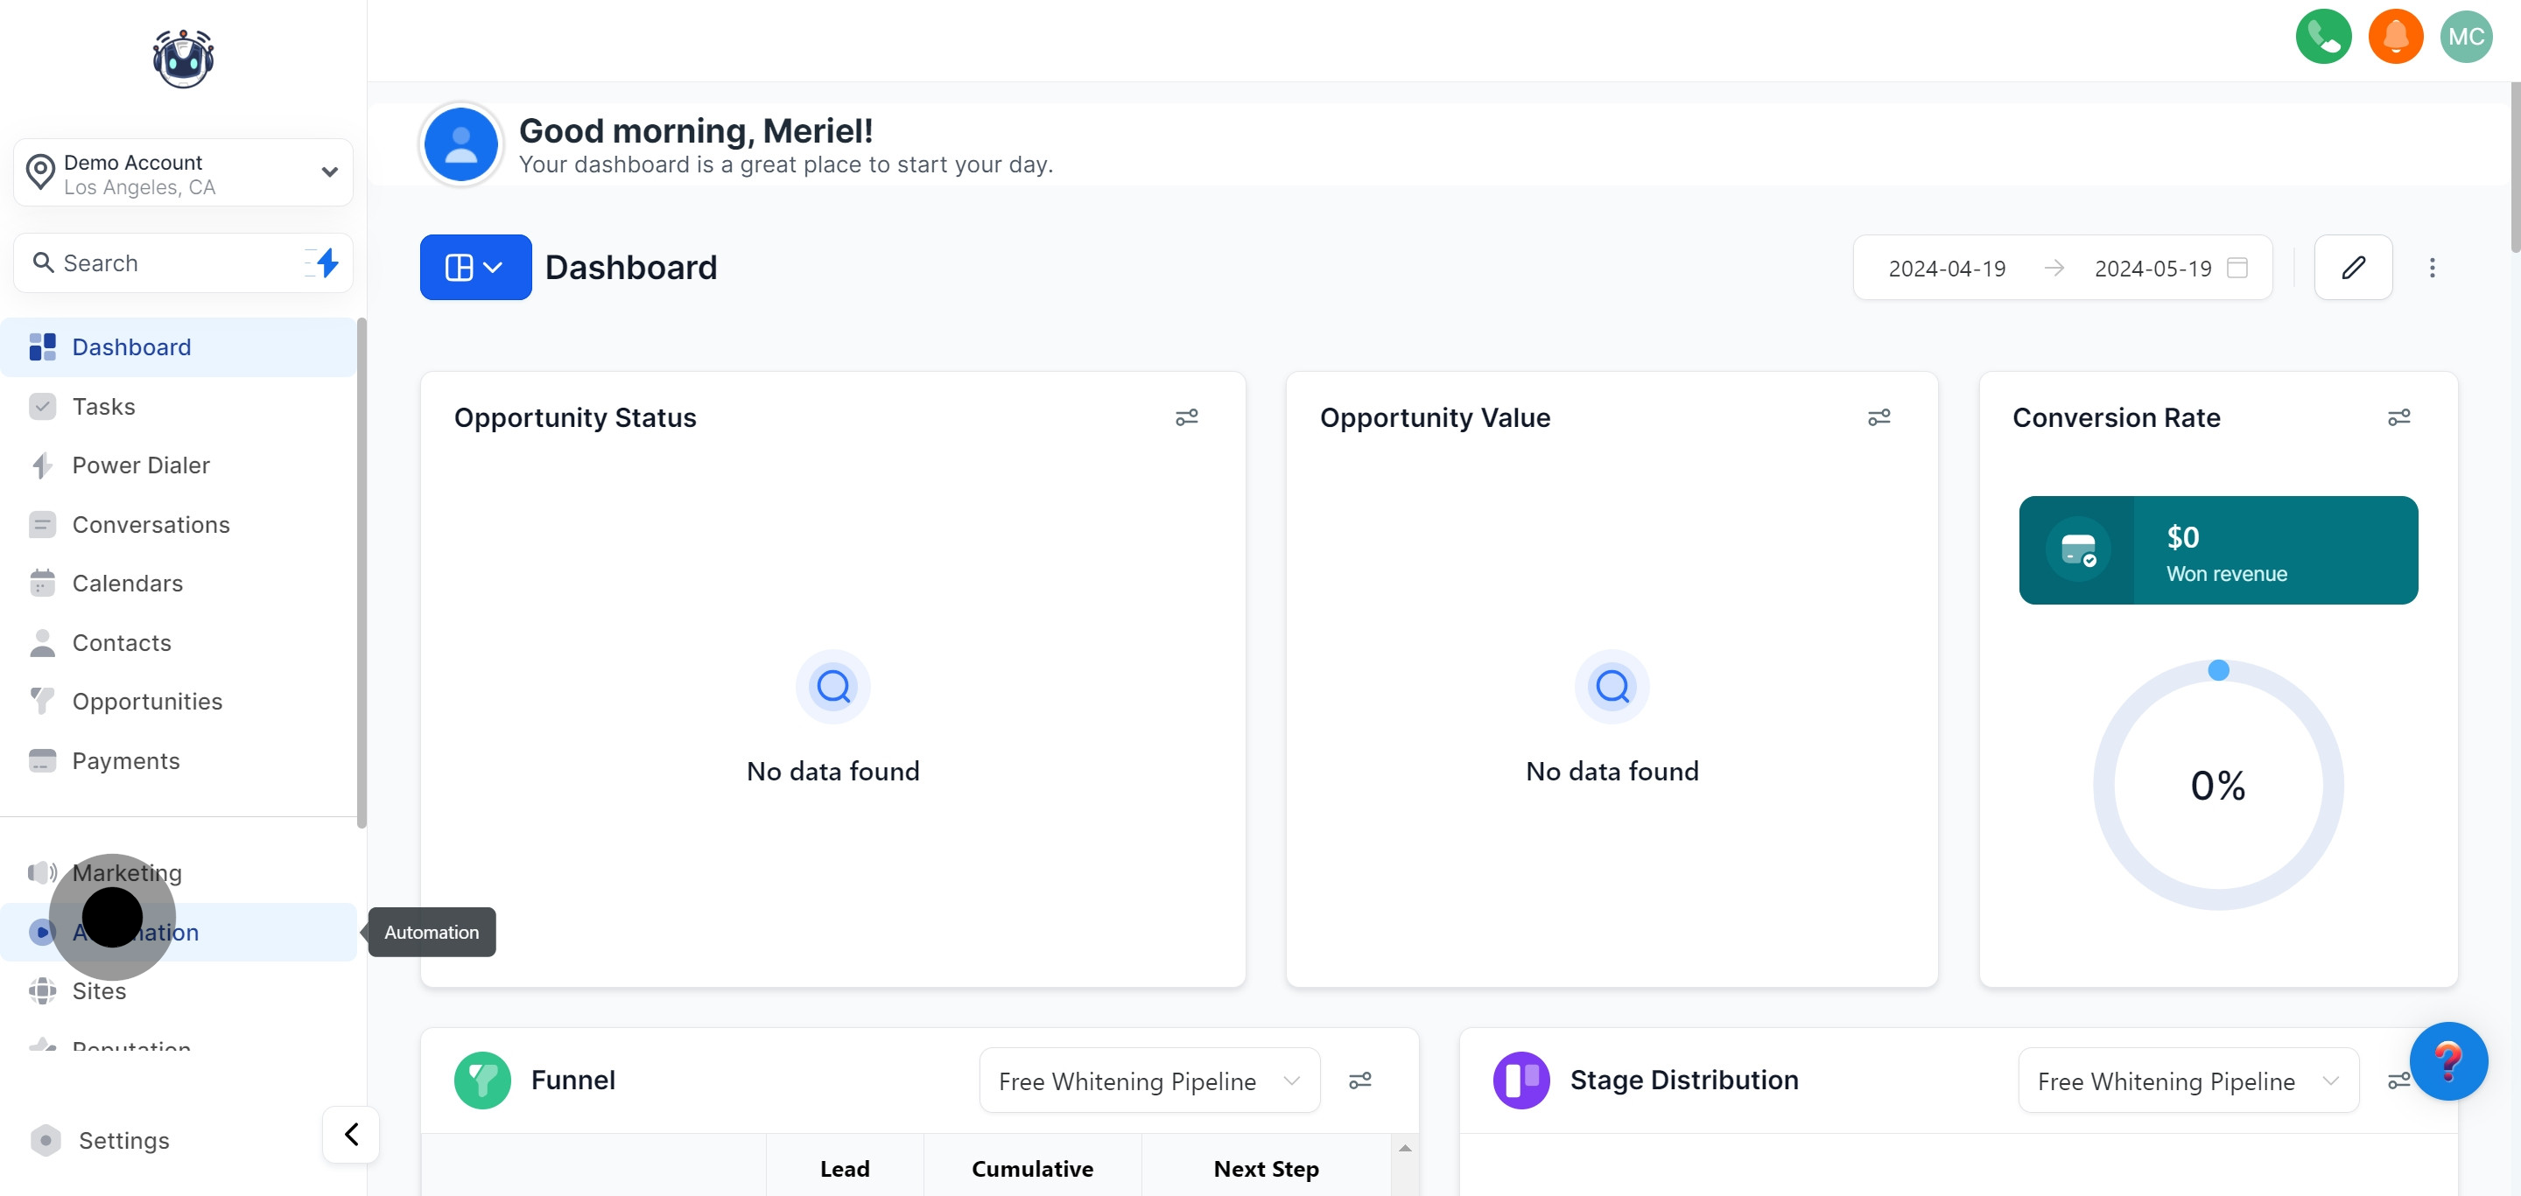Open Opportunity Status filter settings icon
The height and width of the screenshot is (1196, 2521).
click(x=1186, y=417)
